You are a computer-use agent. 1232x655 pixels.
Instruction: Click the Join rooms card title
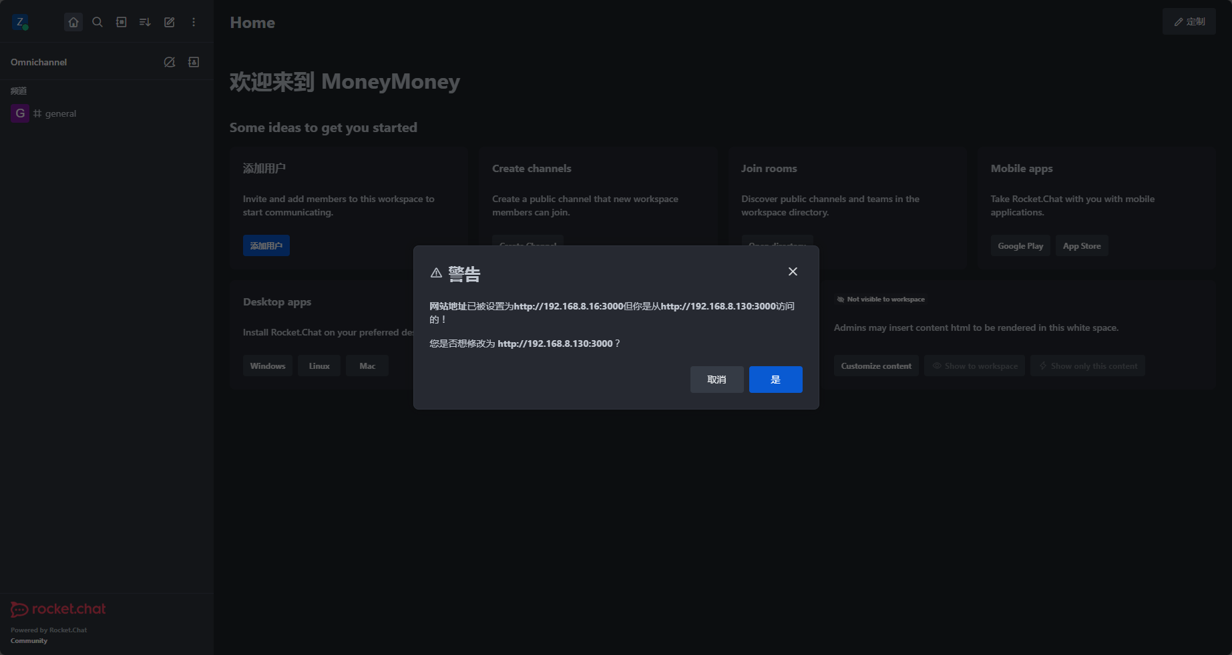769,168
